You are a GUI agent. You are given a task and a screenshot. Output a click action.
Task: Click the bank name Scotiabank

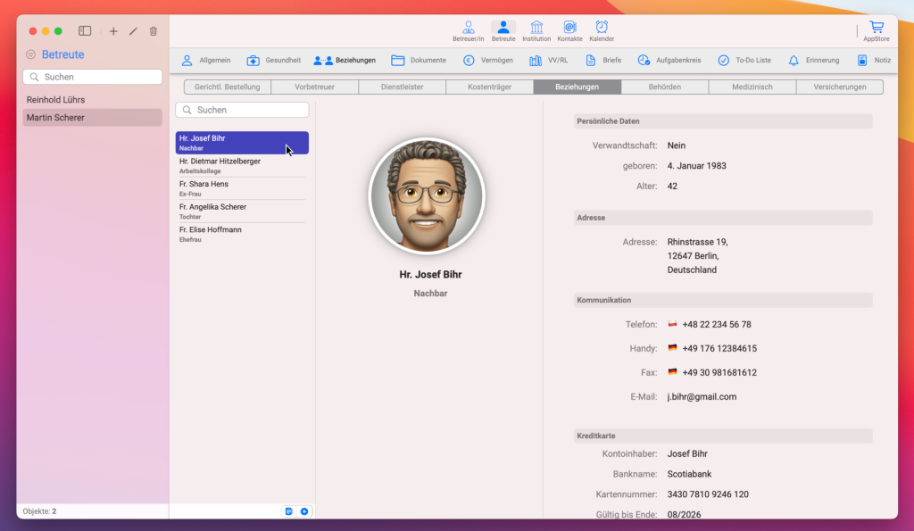coord(689,474)
